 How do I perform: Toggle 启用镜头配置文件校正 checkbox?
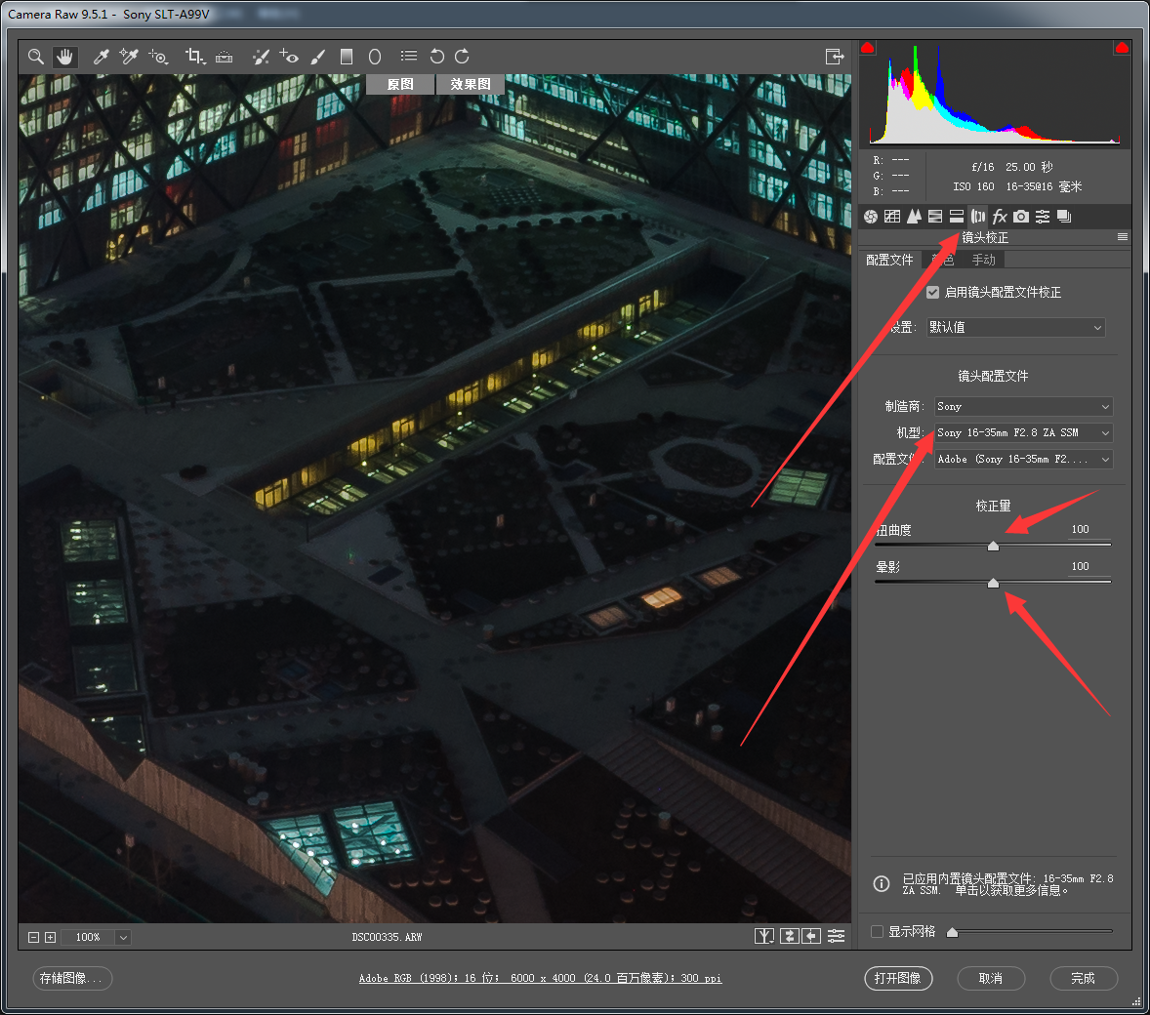point(932,293)
